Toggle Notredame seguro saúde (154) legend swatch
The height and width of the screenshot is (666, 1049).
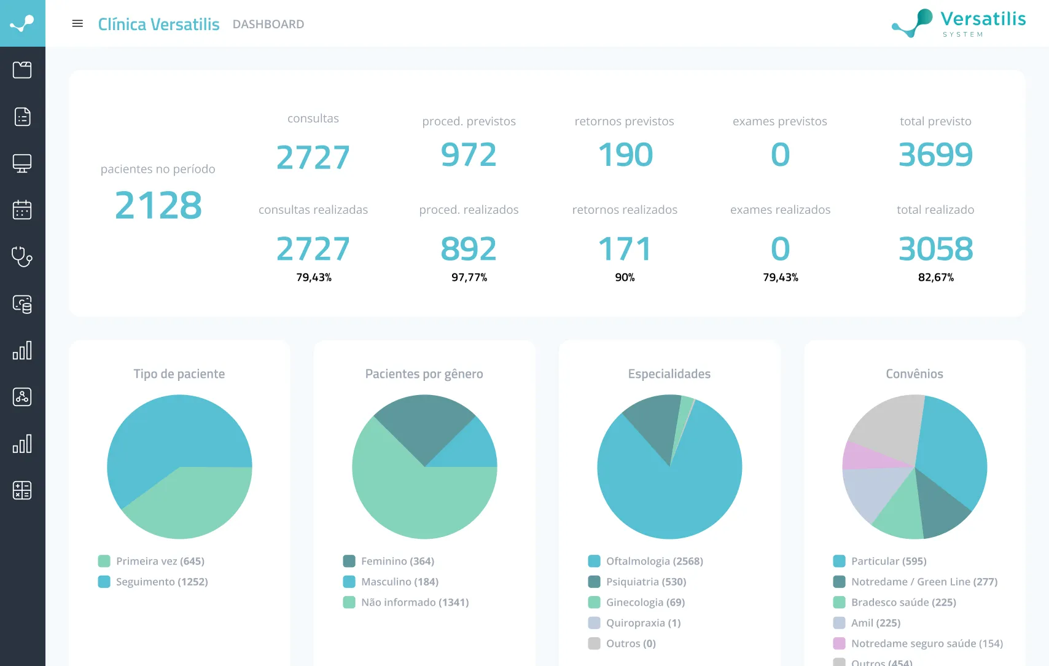click(839, 643)
